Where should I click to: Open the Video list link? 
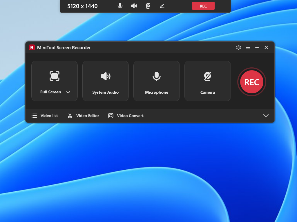pos(49,116)
